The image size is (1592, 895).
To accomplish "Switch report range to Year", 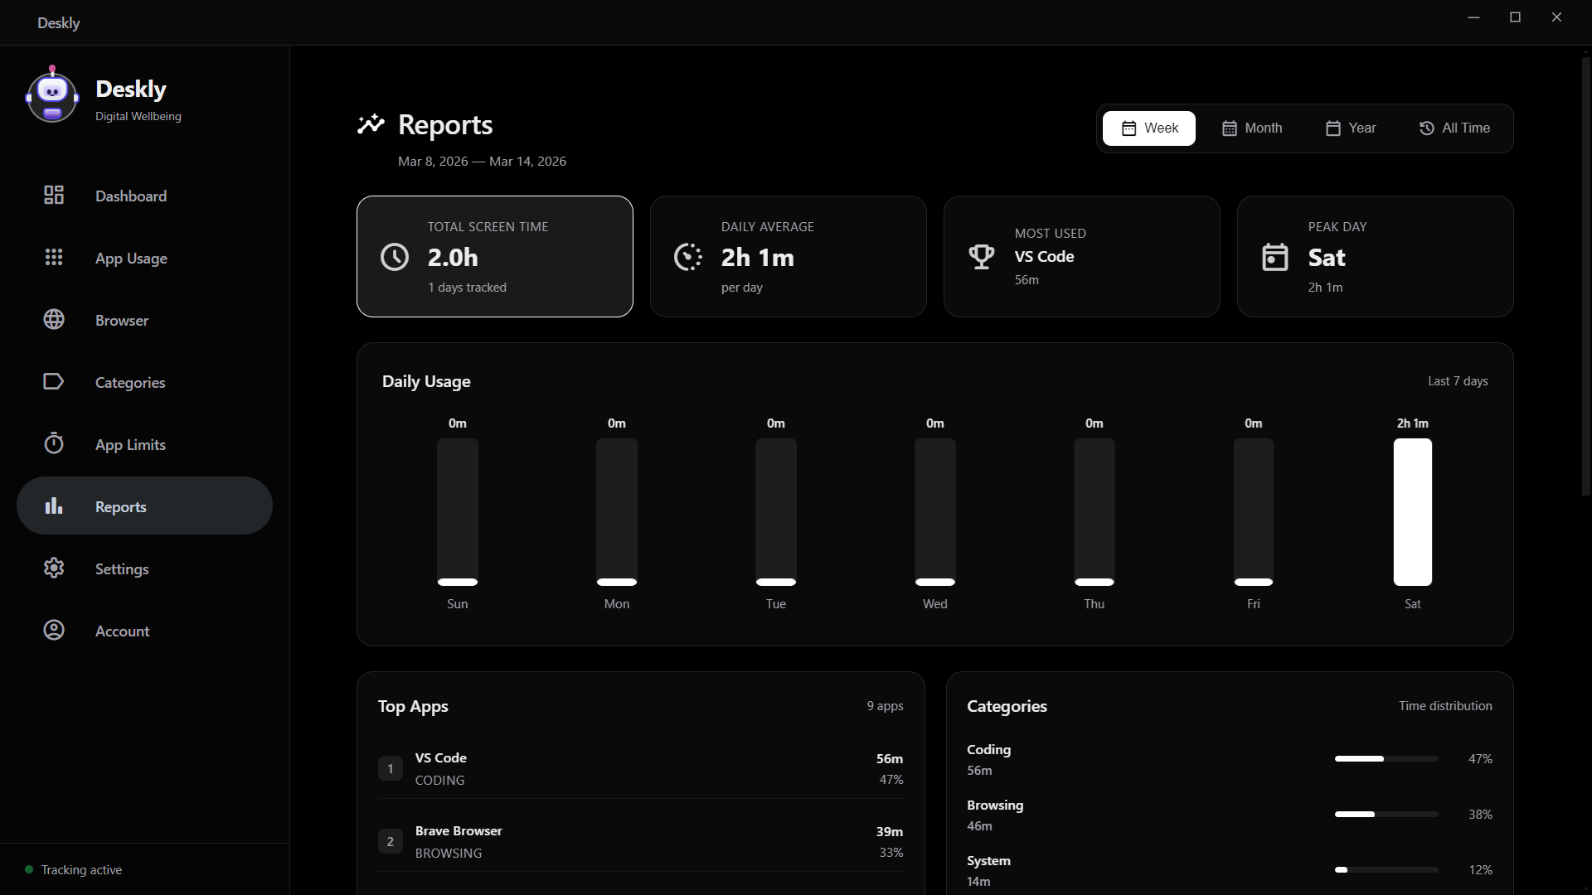I will click(x=1350, y=128).
